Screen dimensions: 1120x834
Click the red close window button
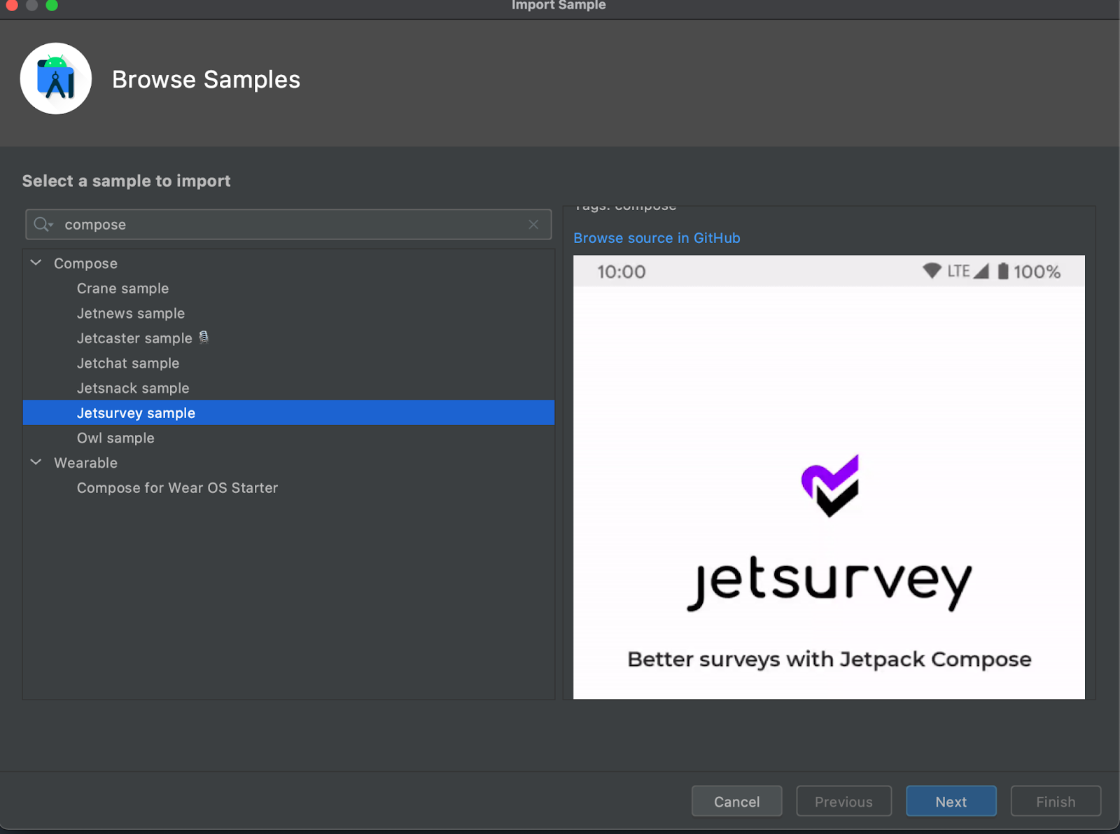(12, 5)
